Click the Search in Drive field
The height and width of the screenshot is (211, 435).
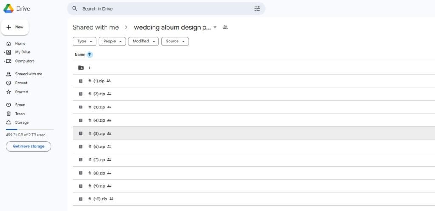coord(166,8)
